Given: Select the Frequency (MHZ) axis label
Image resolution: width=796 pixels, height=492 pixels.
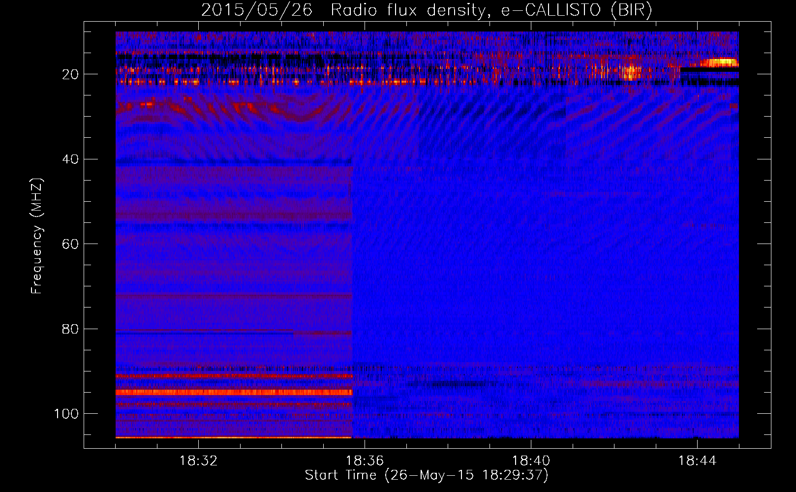Looking at the screenshot, I should click(37, 236).
